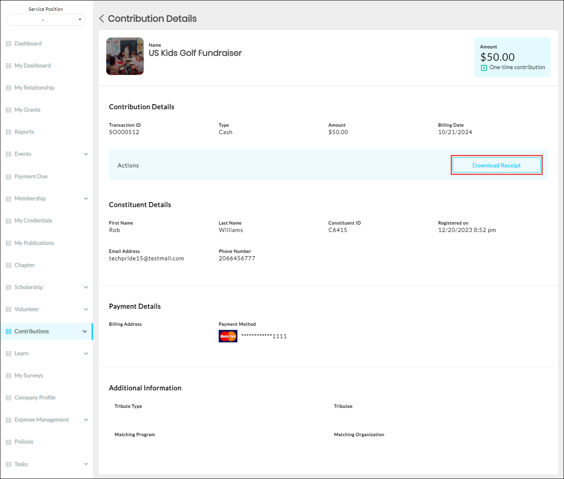Click the Chapter sidebar icon
This screenshot has width=564, height=479.
(8, 265)
